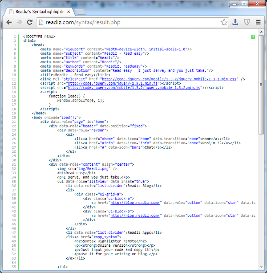Open jquery-1.9.1.min.js link
The height and width of the screenshot is (273, 267).
[x=113, y=83]
